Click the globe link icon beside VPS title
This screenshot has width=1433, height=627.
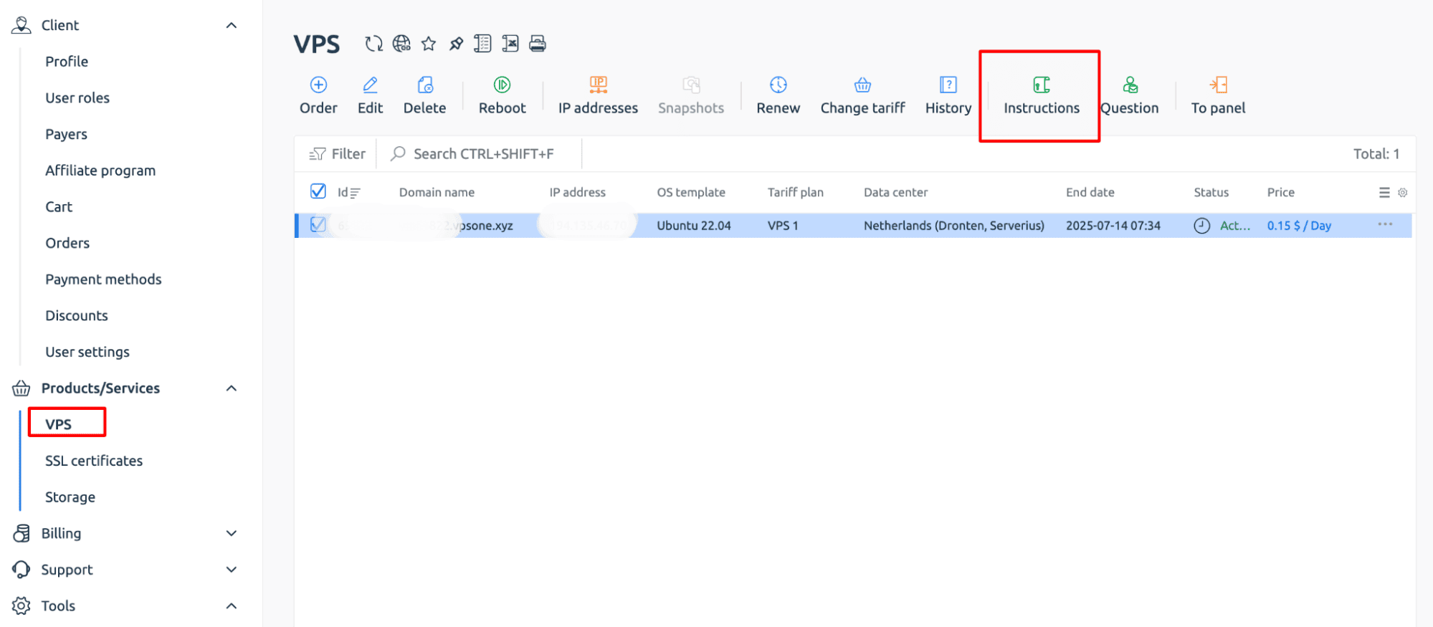coord(401,44)
